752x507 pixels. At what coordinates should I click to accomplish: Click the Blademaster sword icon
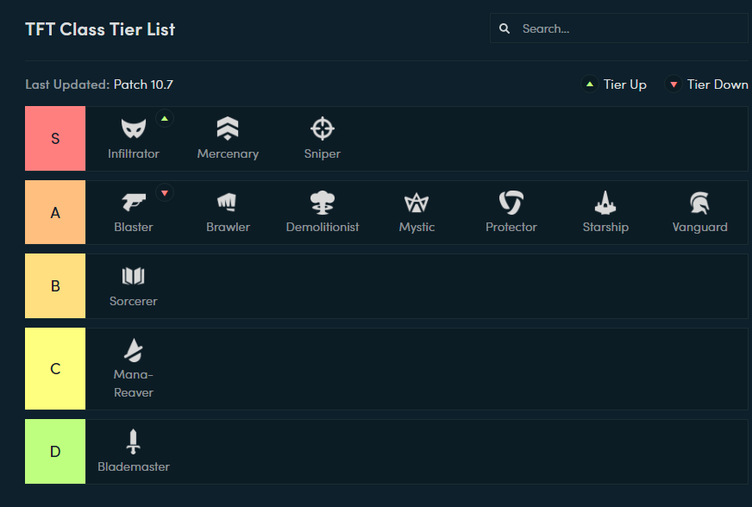[134, 441]
